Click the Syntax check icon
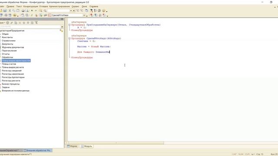Viewport: 278px width, 156px height. (41, 15)
